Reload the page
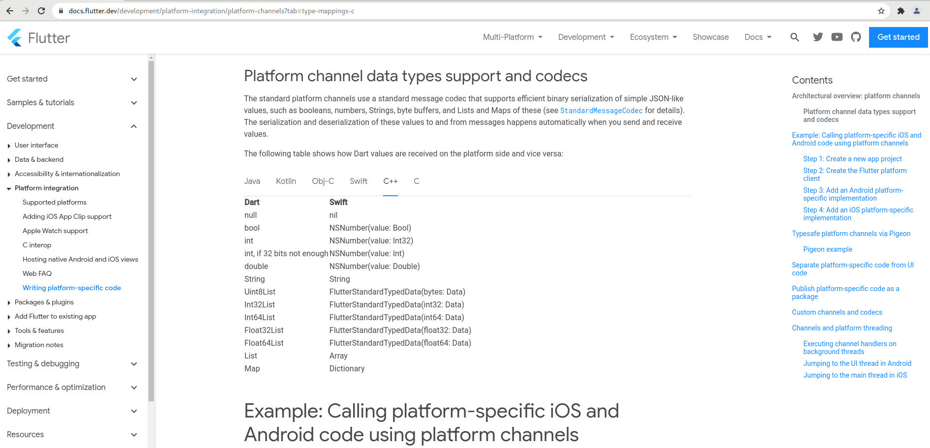The width and height of the screenshot is (930, 448). [x=41, y=10]
